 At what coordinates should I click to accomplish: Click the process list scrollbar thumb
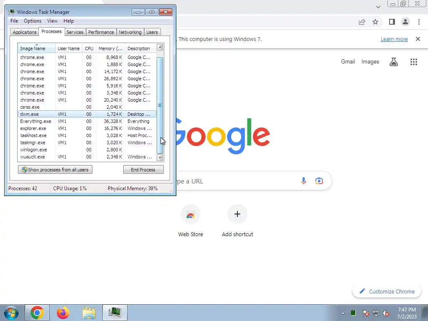160,105
